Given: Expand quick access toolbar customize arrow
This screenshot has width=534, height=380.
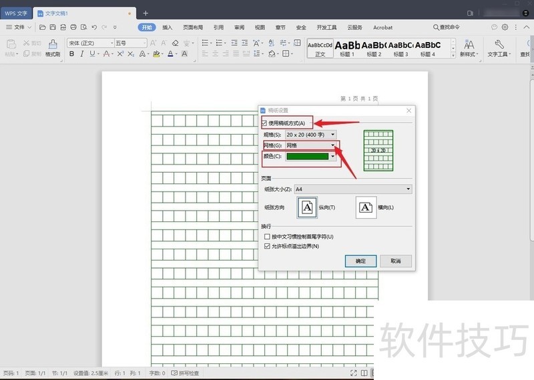Looking at the screenshot, I should pos(115,27).
